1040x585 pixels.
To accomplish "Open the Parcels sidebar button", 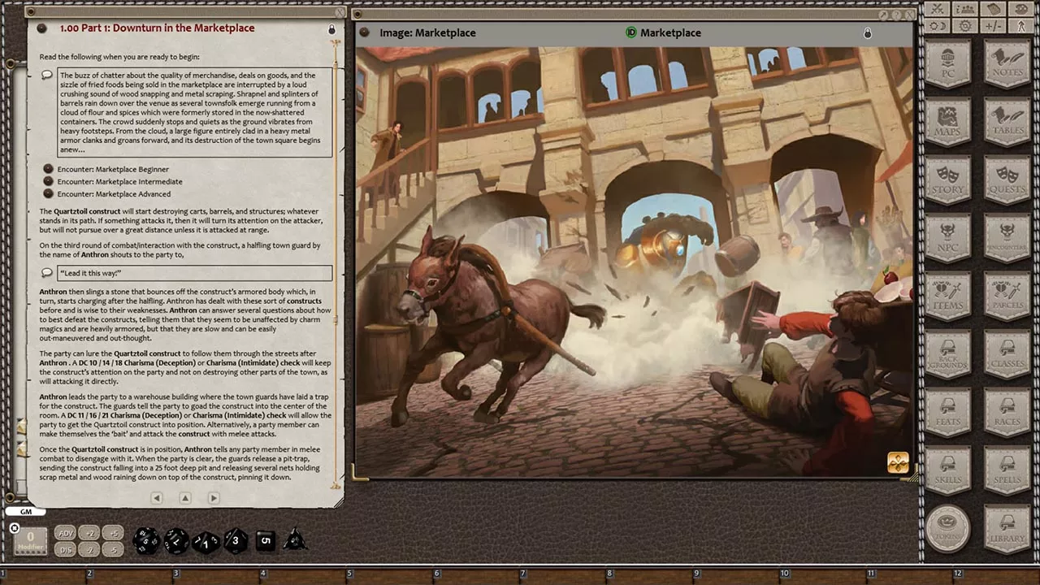I will pos(1007,297).
